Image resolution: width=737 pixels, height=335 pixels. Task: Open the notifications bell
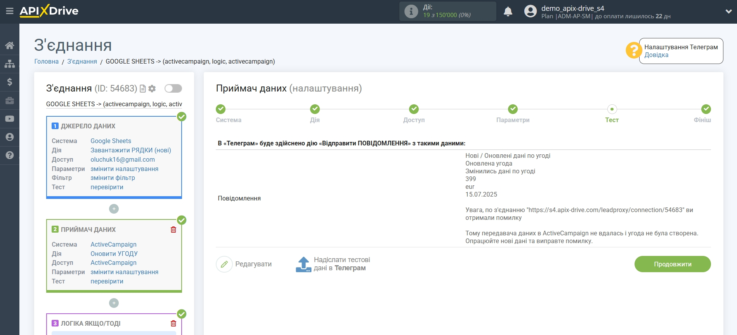508,12
